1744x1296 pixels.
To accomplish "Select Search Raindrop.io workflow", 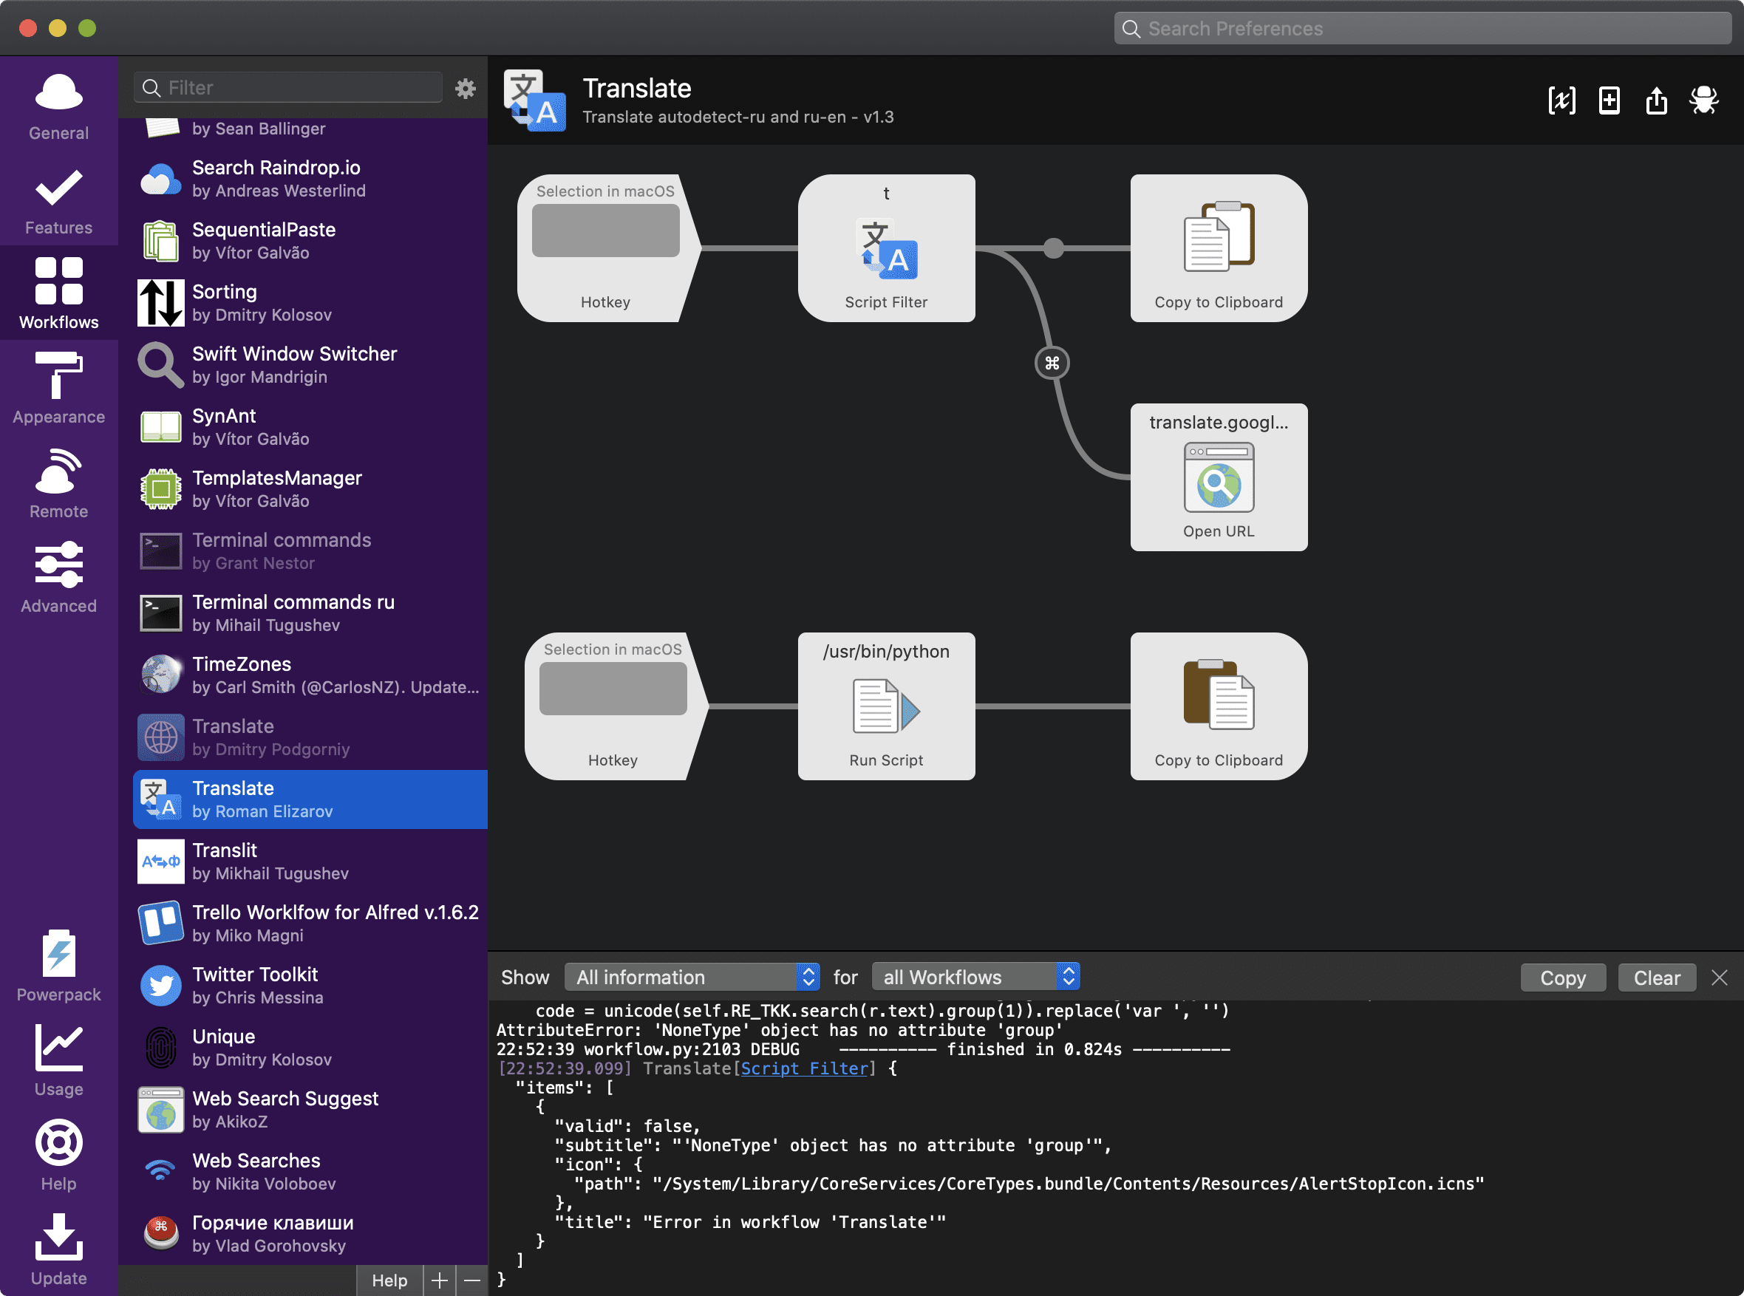I will point(310,179).
